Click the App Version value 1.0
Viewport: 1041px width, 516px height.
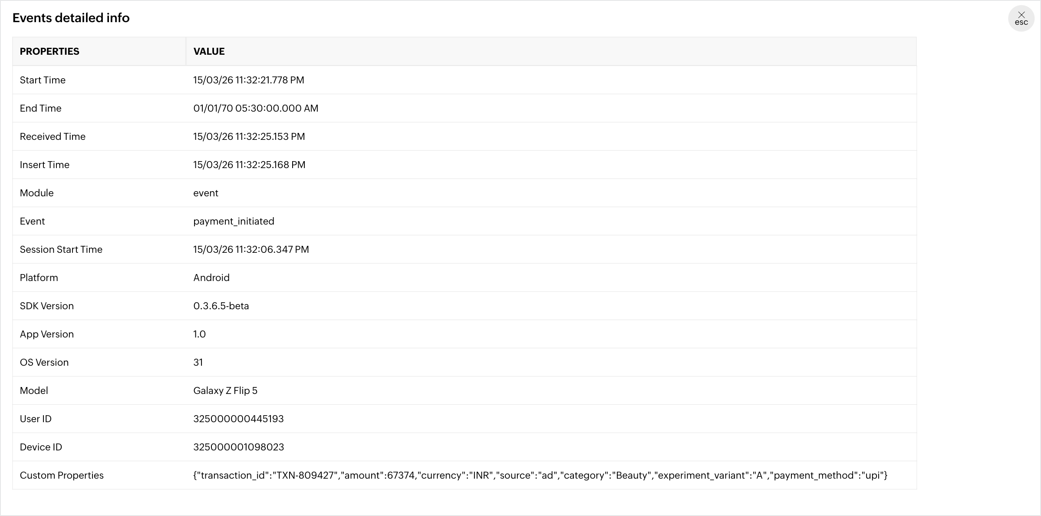point(199,334)
